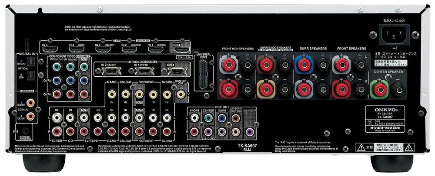Click the Pre Out FRONT left white jack
Image resolution: width=435 pixels, height=176 pixels.
[x=195, y=118]
